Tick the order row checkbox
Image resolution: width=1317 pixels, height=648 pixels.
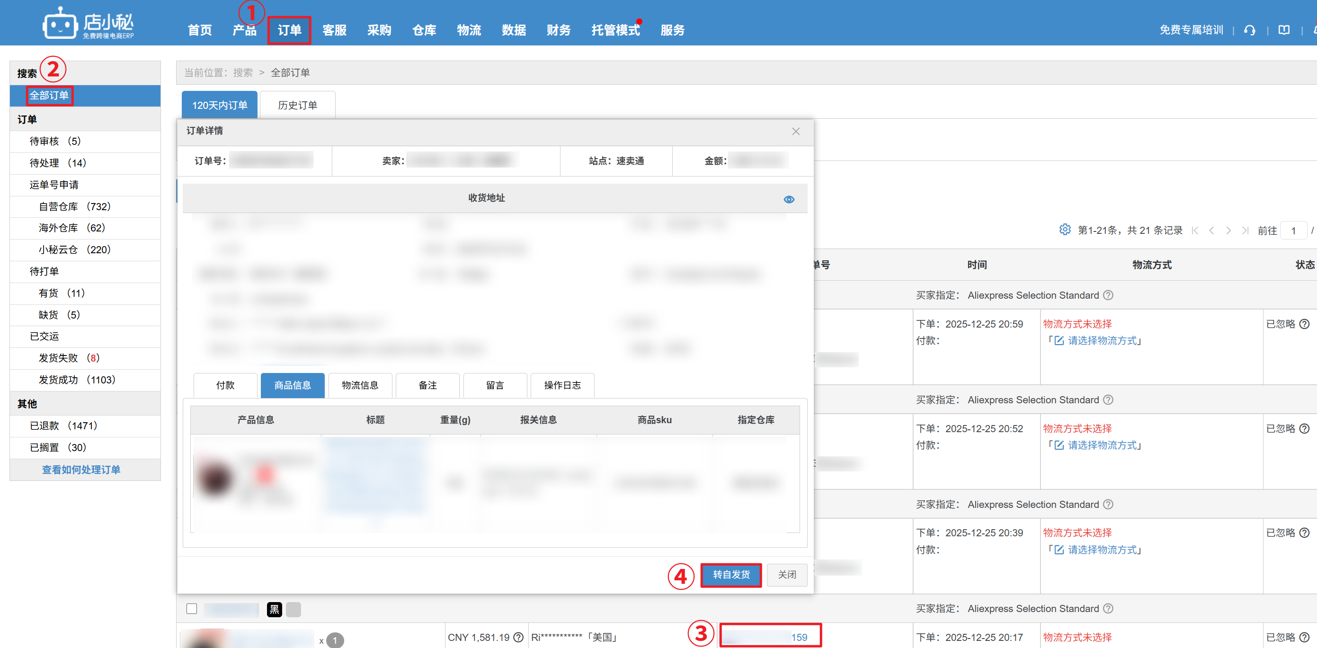tap(192, 608)
